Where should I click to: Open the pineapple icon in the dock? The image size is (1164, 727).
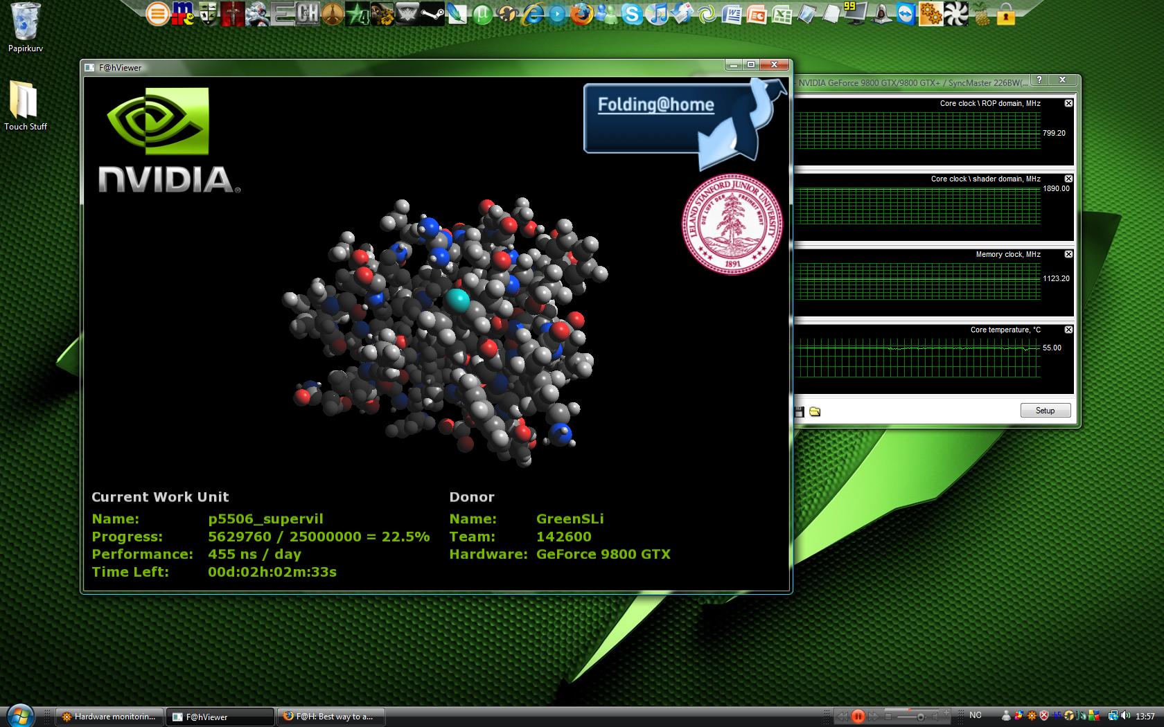[980, 15]
